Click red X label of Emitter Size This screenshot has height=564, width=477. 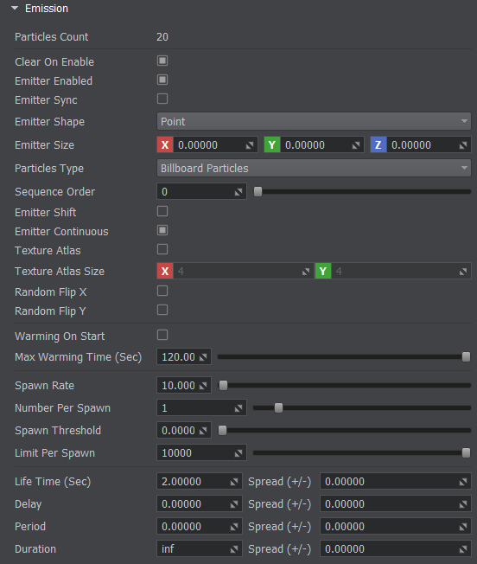click(165, 145)
